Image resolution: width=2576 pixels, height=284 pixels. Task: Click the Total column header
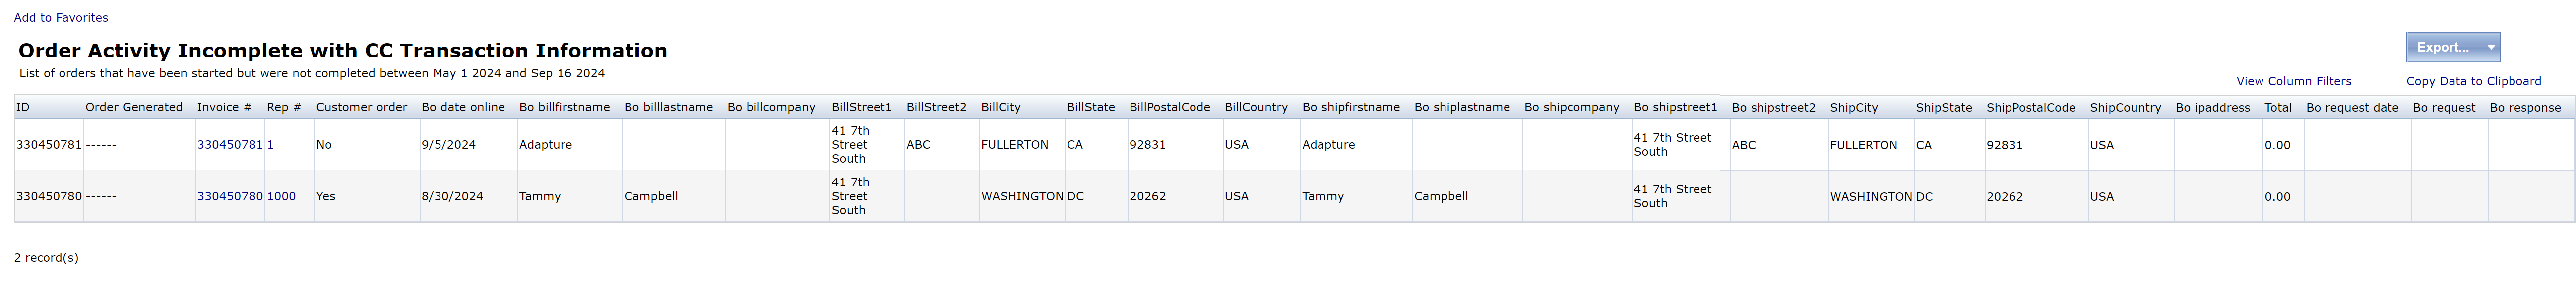[x=2278, y=107]
